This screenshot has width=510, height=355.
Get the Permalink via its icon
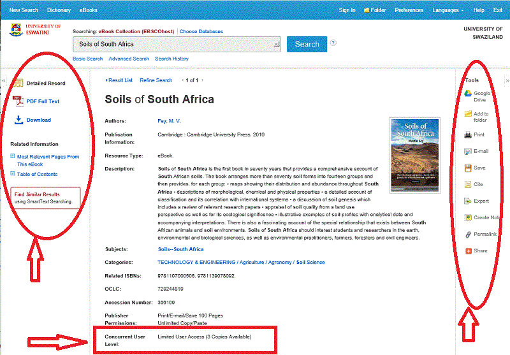coord(468,235)
